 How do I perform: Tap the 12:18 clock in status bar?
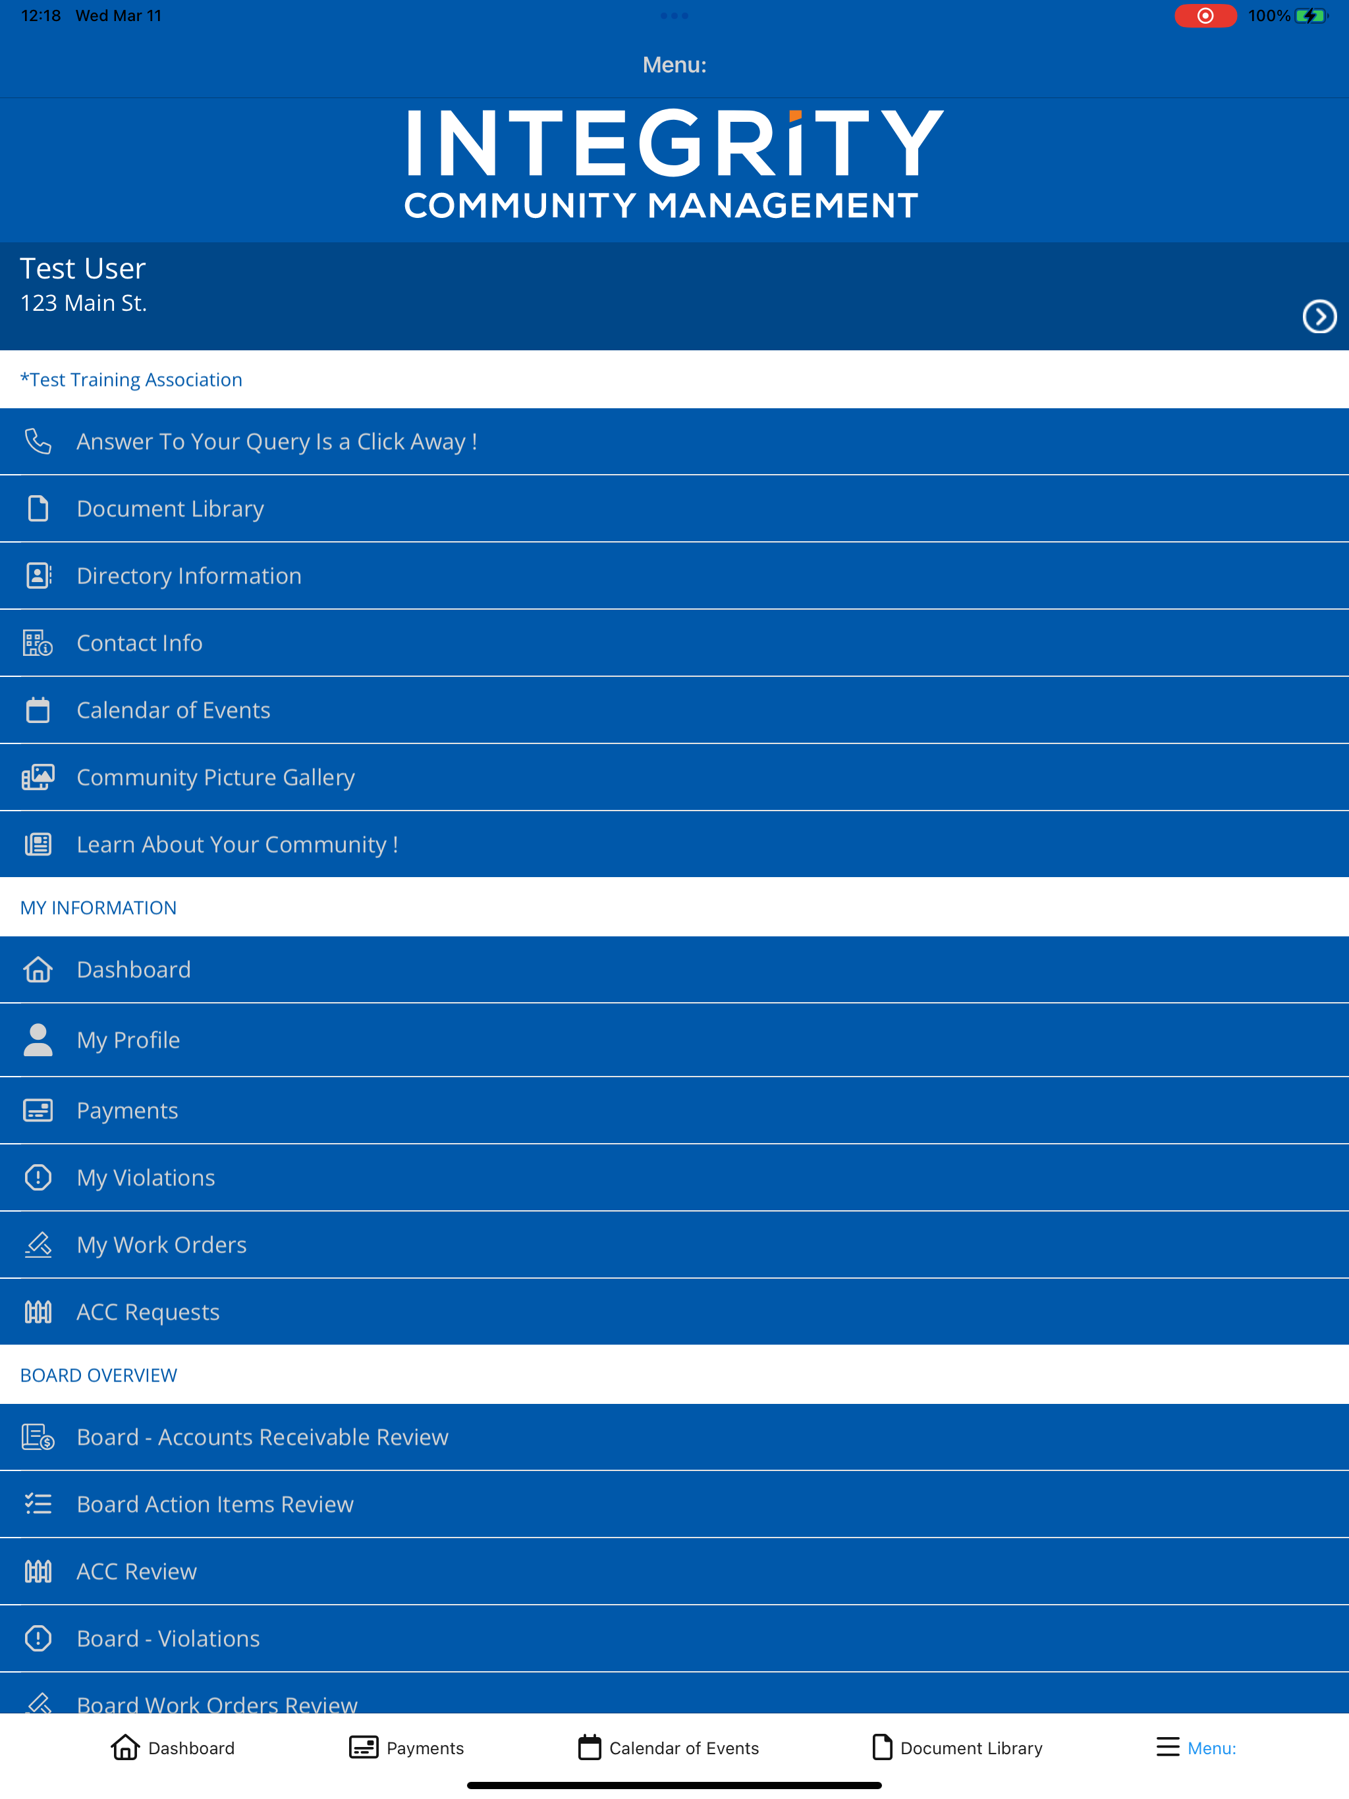pos(41,15)
